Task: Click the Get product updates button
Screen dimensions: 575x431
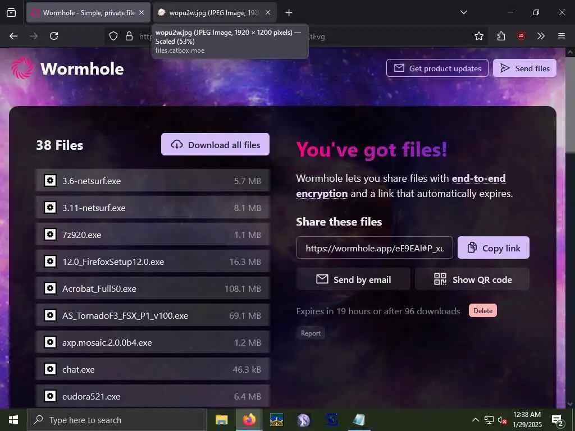Action: click(437, 68)
